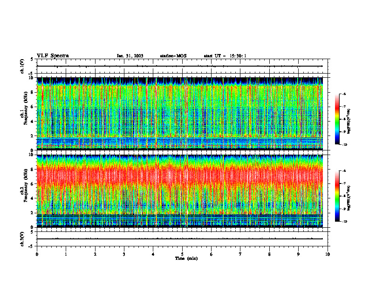Image resolution: width=369 pixels, height=285 pixels.
Task: Click time axis tick label "1"
Action: pos(66,254)
